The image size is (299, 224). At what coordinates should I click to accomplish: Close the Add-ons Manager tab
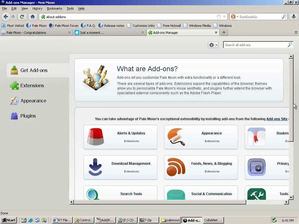point(216,33)
